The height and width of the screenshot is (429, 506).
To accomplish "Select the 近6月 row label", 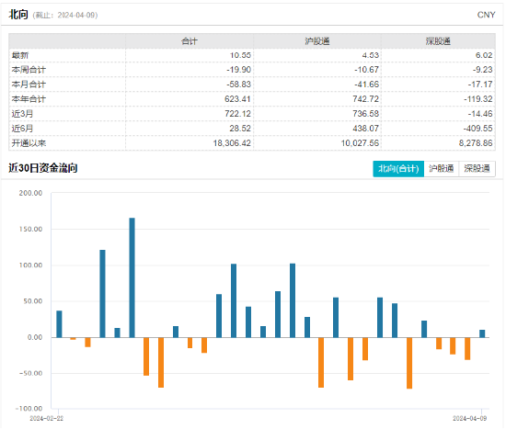I will (22, 129).
